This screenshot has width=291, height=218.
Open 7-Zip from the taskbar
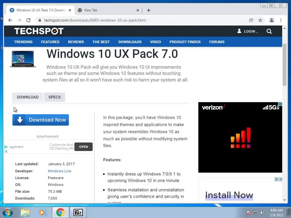click(x=78, y=212)
